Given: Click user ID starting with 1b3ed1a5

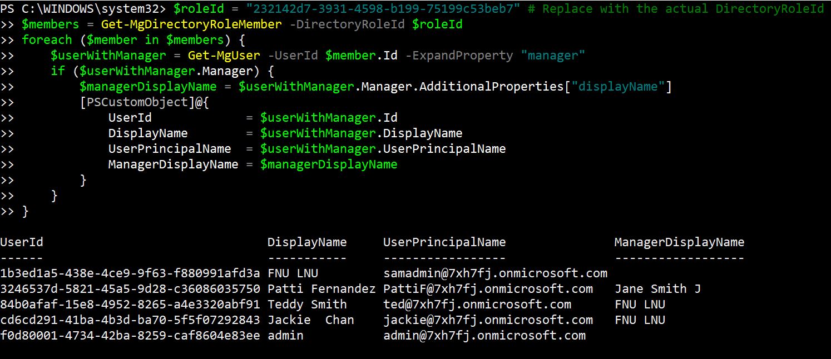Looking at the screenshot, I should (130, 273).
